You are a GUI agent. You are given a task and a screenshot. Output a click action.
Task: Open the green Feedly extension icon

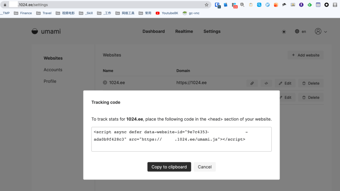[x=310, y=5]
